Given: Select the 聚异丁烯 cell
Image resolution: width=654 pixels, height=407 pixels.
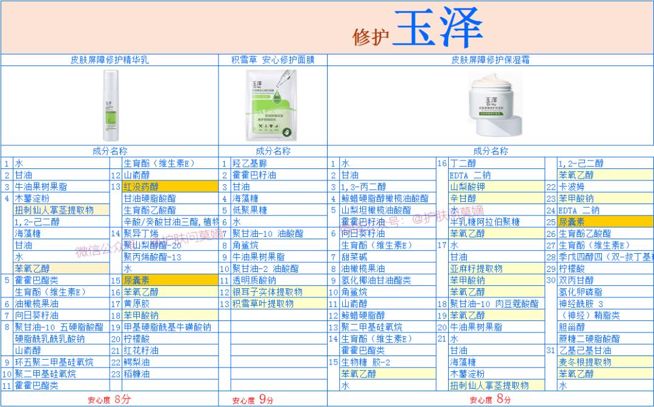Looking at the screenshot, I should point(170,233).
